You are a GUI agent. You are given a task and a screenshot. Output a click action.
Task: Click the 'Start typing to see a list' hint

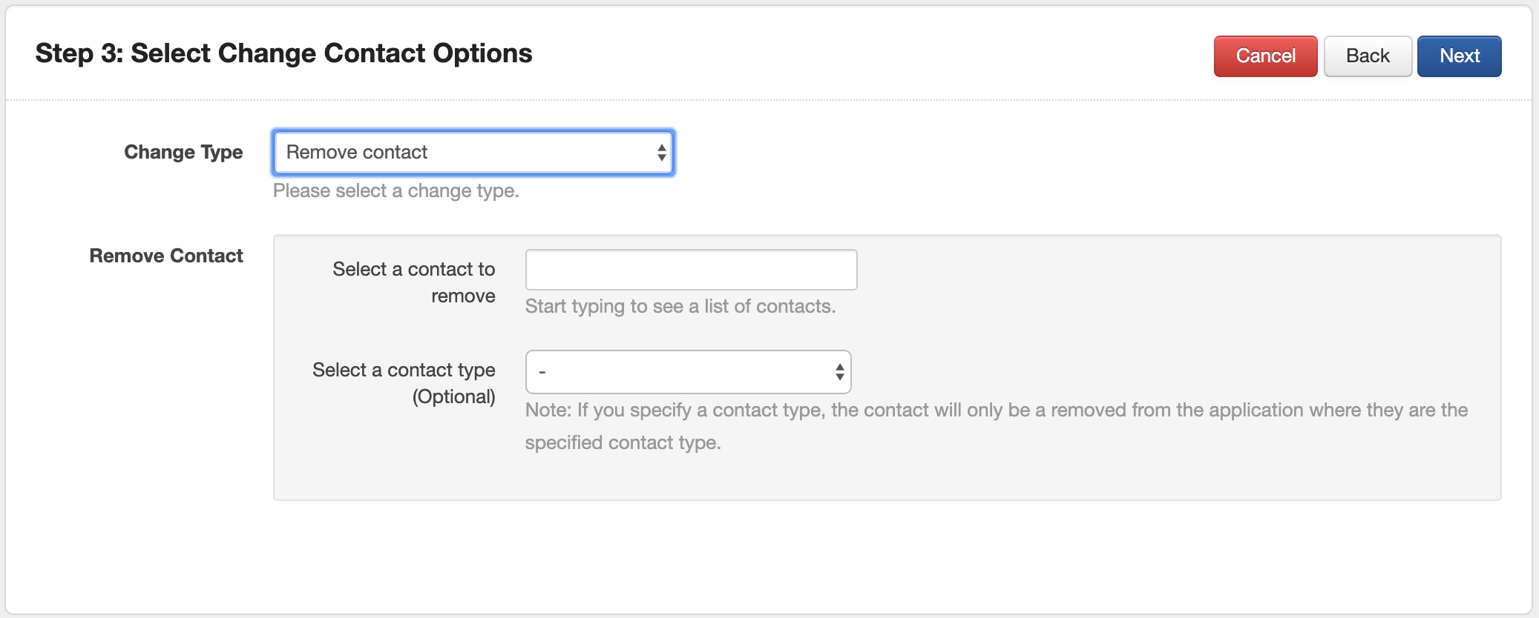[680, 307]
